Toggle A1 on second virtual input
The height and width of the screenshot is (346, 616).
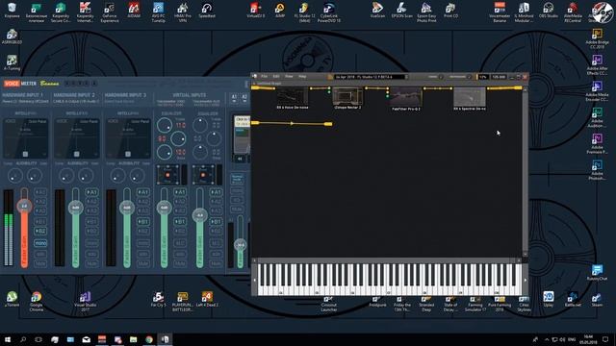pyautogui.click(x=216, y=192)
